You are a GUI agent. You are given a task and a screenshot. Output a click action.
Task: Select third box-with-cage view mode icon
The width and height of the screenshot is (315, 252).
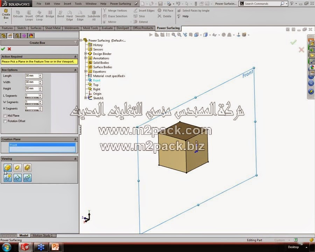(27, 168)
